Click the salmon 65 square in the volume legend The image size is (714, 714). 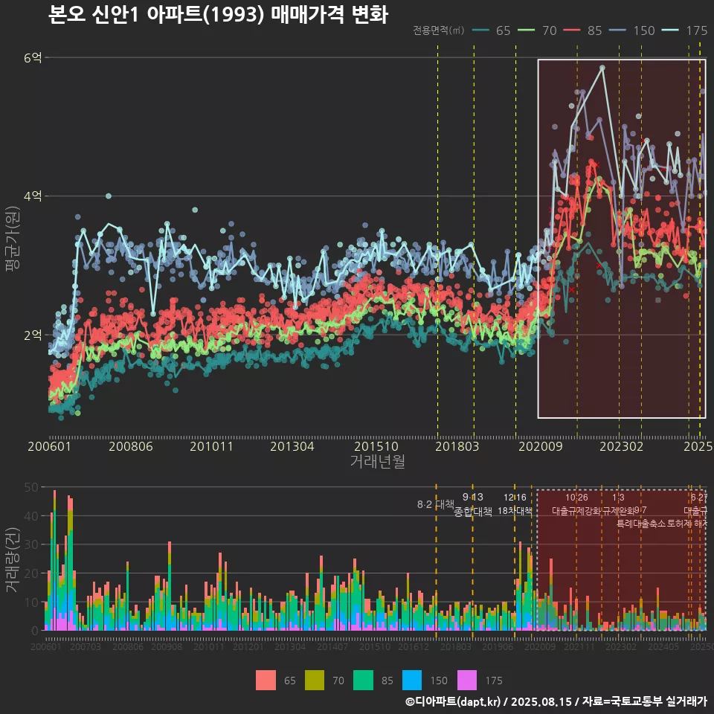[x=266, y=681]
